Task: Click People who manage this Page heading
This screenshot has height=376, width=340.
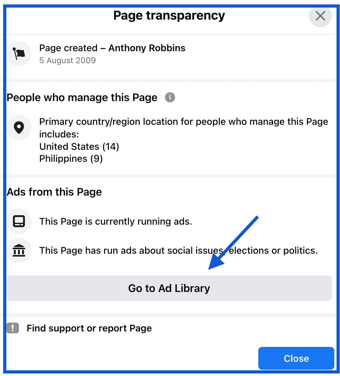Action: [x=82, y=98]
